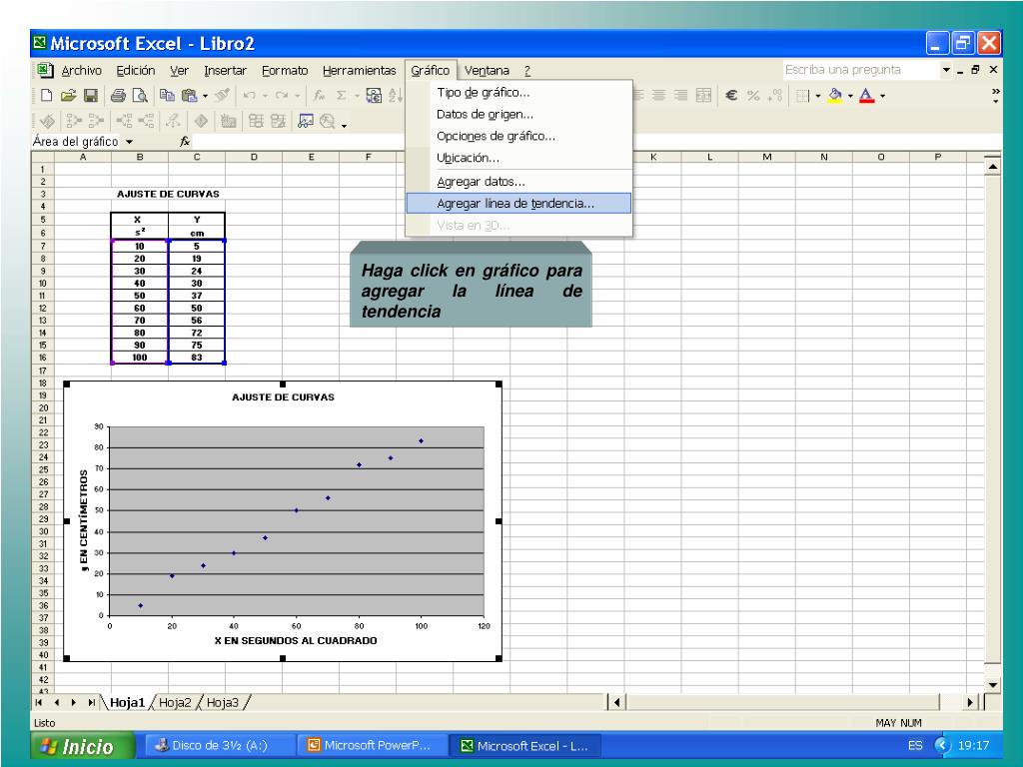Open the Borders dropdown arrow
Viewport: 1023px width, 767px height.
click(817, 96)
